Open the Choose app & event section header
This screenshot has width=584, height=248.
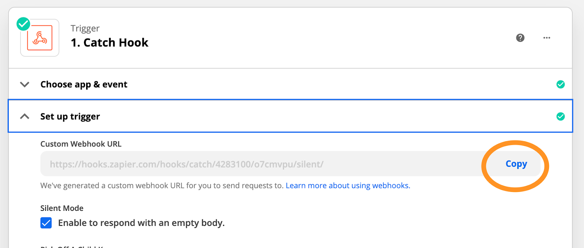84,84
